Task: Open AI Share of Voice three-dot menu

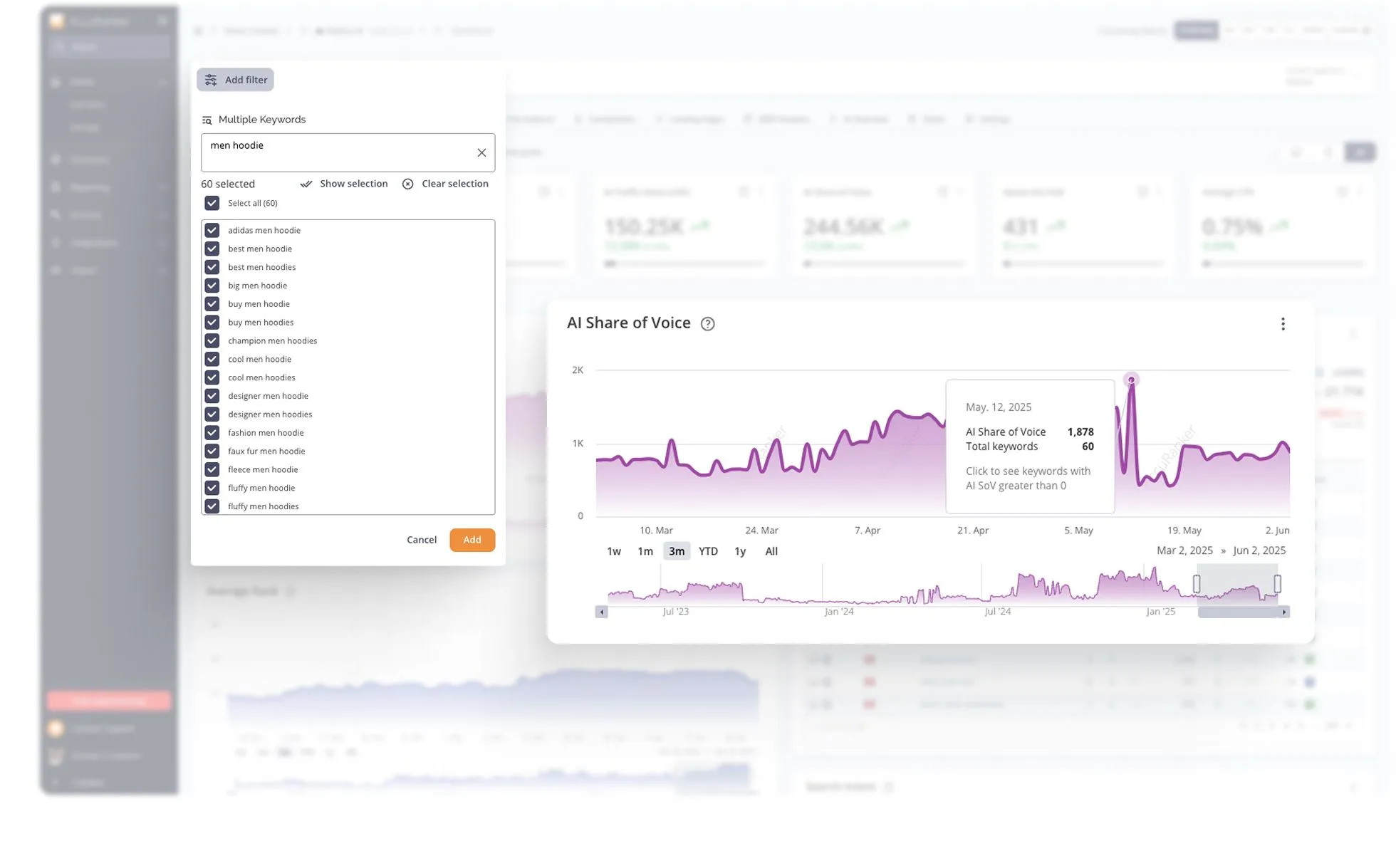Action: (x=1283, y=324)
